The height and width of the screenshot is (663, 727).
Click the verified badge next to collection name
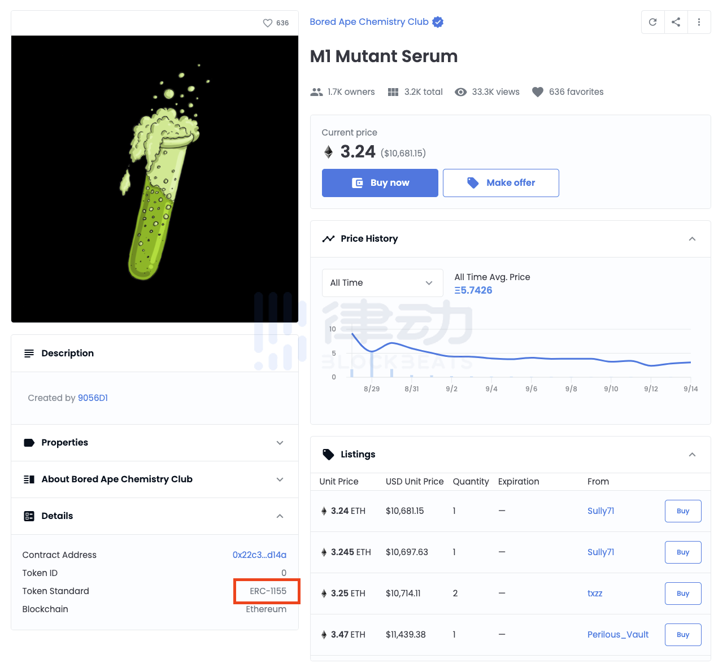438,22
